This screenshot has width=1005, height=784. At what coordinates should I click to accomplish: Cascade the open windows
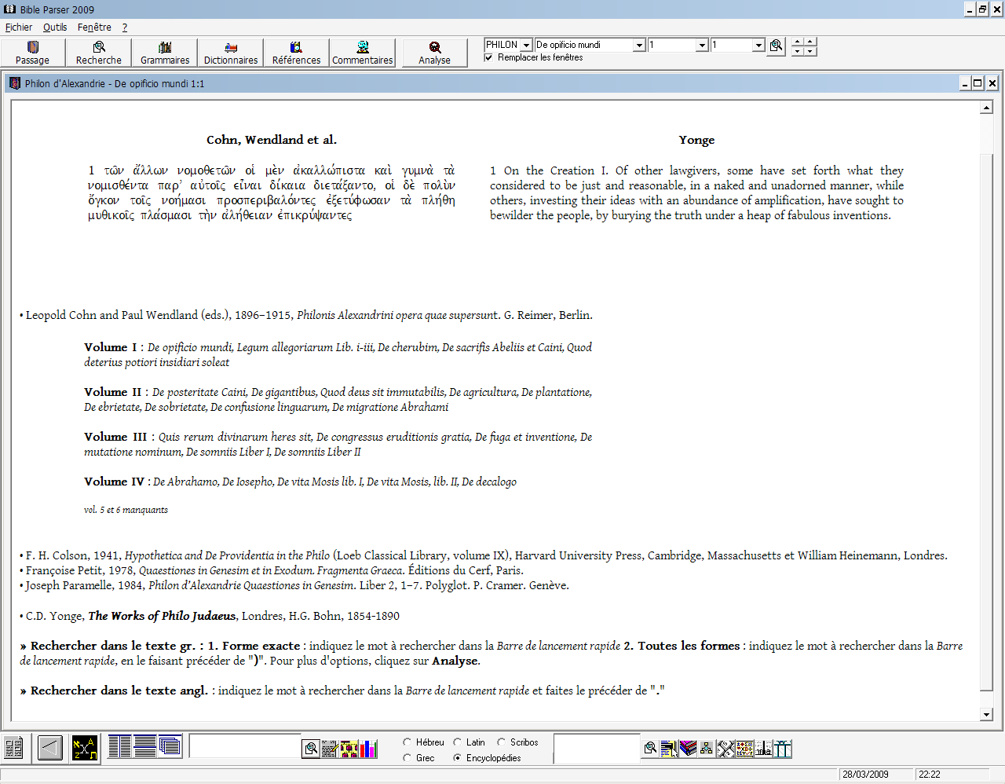(x=170, y=746)
